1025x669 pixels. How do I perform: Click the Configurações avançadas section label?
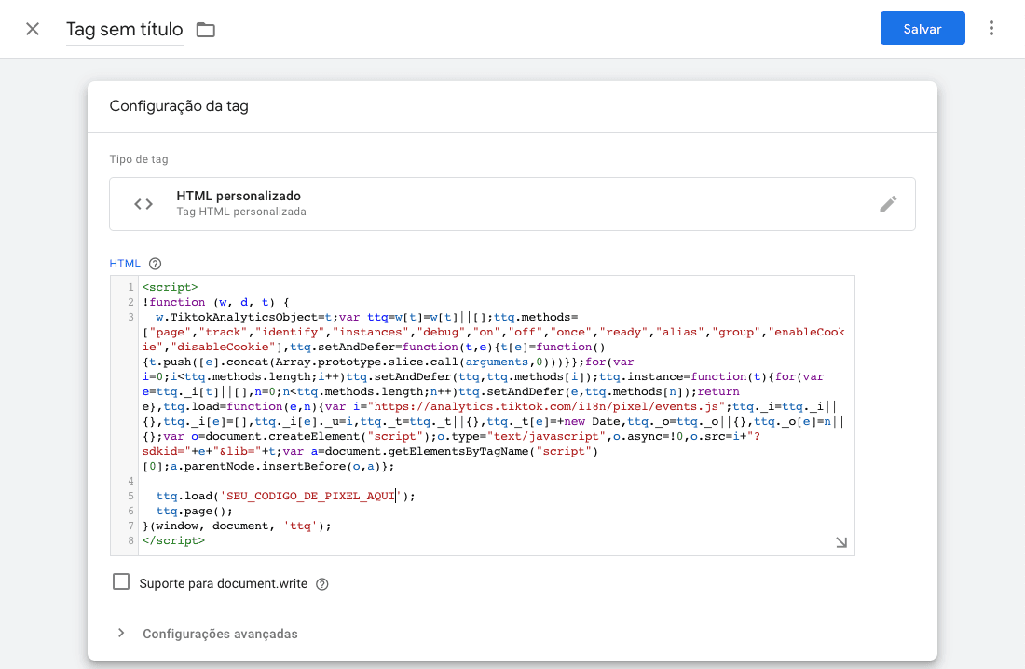point(220,634)
